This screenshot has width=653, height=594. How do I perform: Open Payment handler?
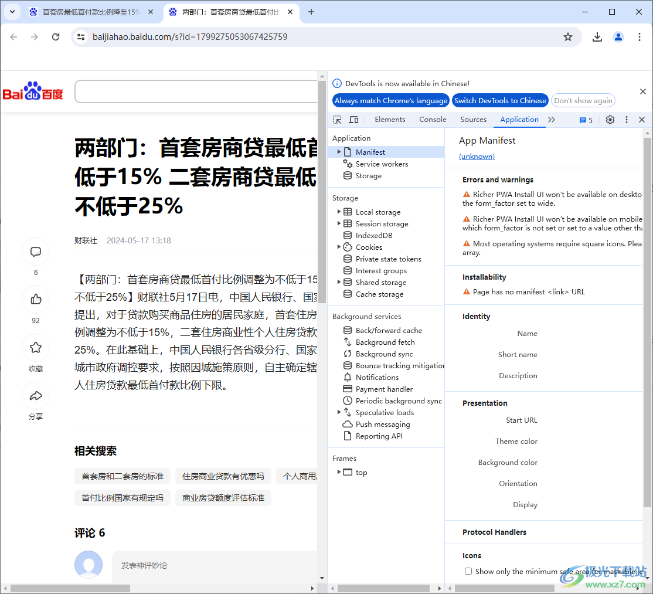(383, 389)
